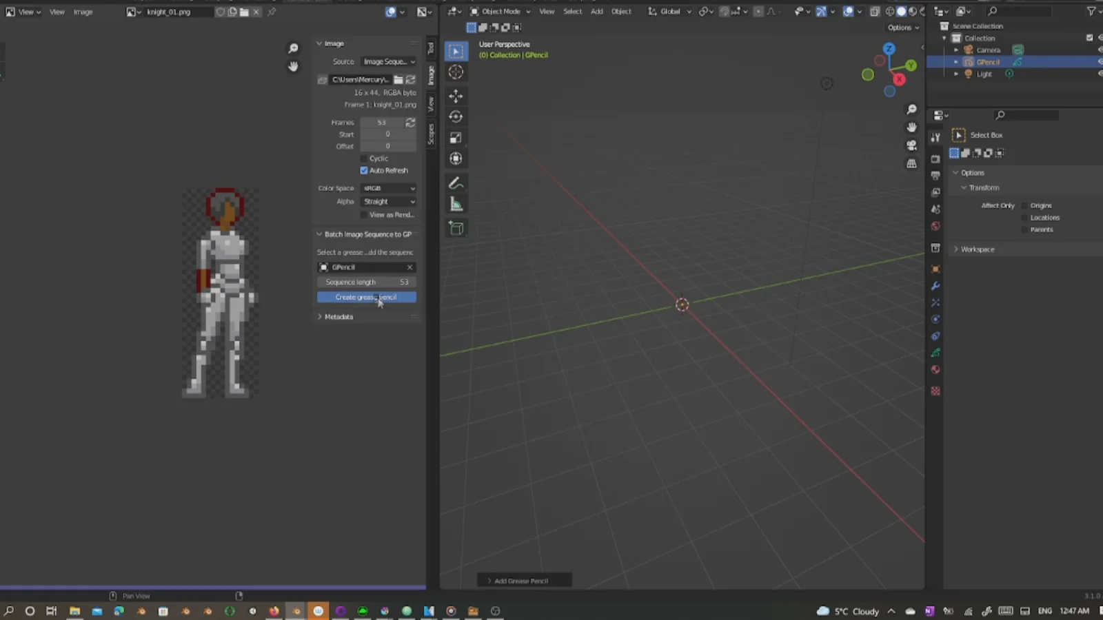The height and width of the screenshot is (620, 1103).
Task: Toggle camera view in viewport
Action: pyautogui.click(x=911, y=145)
